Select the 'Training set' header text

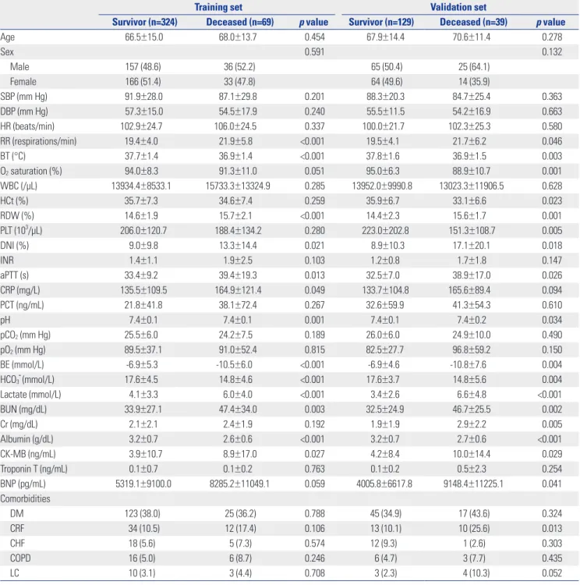tap(218, 7)
